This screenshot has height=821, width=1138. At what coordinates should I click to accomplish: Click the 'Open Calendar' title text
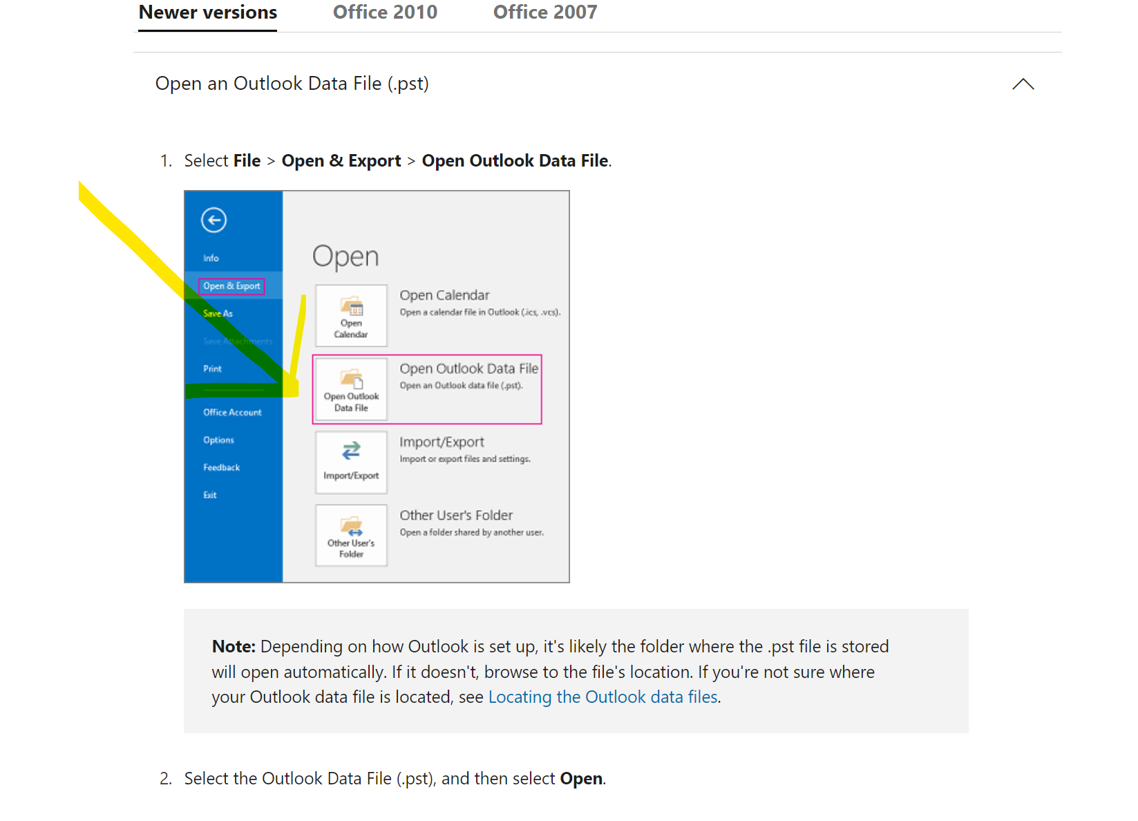[444, 295]
